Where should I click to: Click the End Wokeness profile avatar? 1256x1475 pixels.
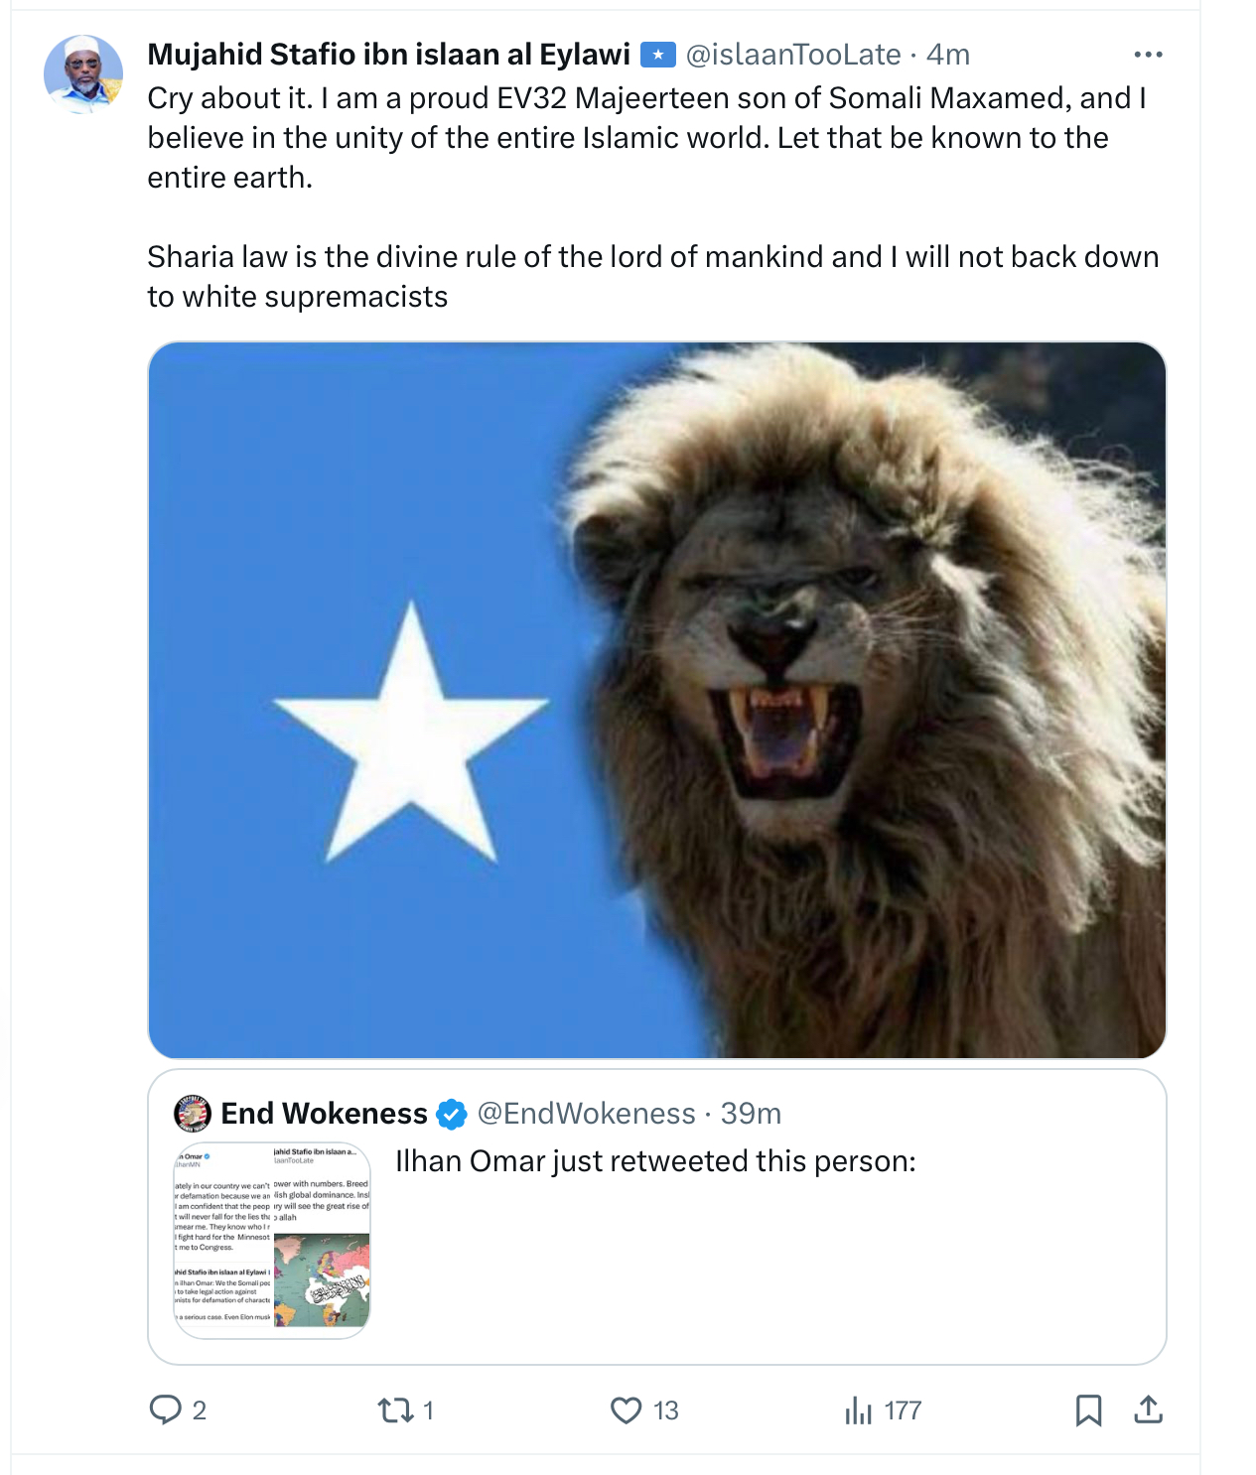tap(193, 1114)
